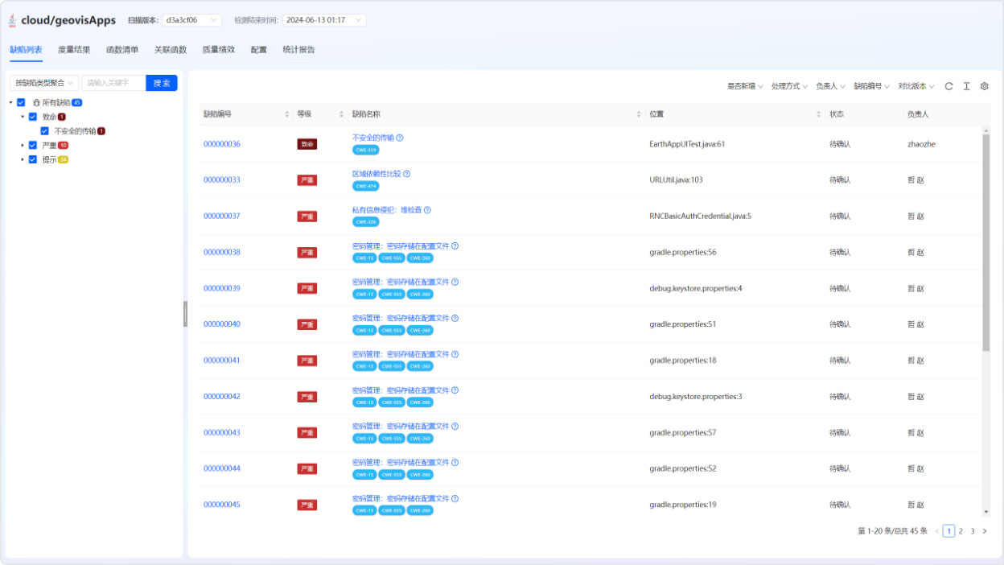The width and height of the screenshot is (1004, 565).
Task: Collapse the 所有缺陷 tree node arrow
Action: 11,103
